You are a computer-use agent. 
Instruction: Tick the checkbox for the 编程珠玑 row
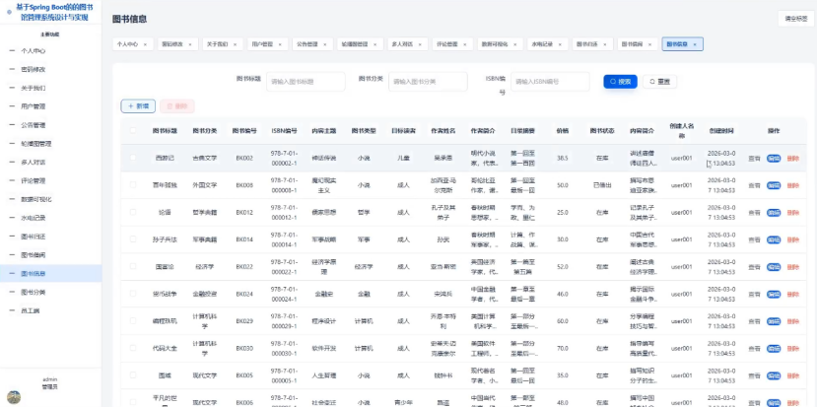[133, 320]
